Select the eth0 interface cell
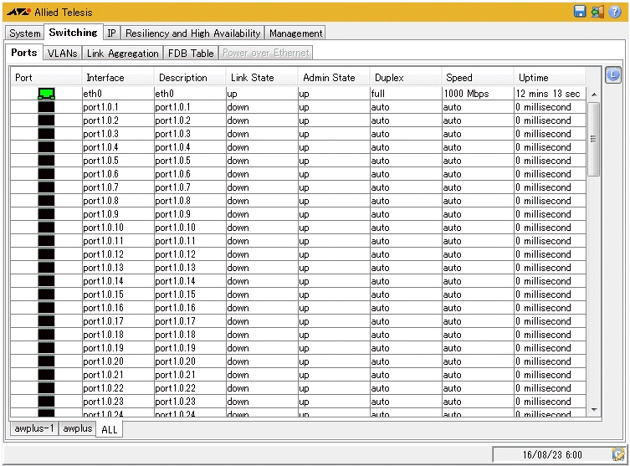The image size is (630, 466). pos(118,94)
